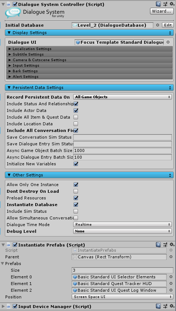Image resolution: width=176 pixels, height=311 pixels.
Task: Open gear menu of Dialogue System Controller
Action: pos(172,4)
